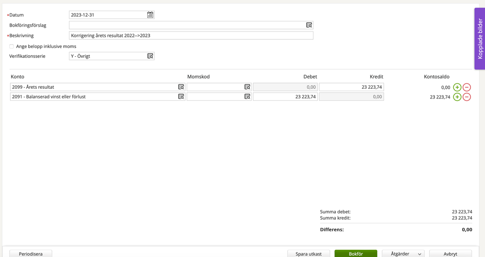The width and height of the screenshot is (485, 257).
Task: Click the green Bokför button
Action: click(x=355, y=254)
